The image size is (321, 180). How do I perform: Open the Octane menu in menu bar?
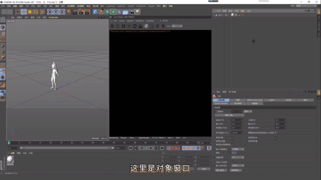tap(151, 6)
